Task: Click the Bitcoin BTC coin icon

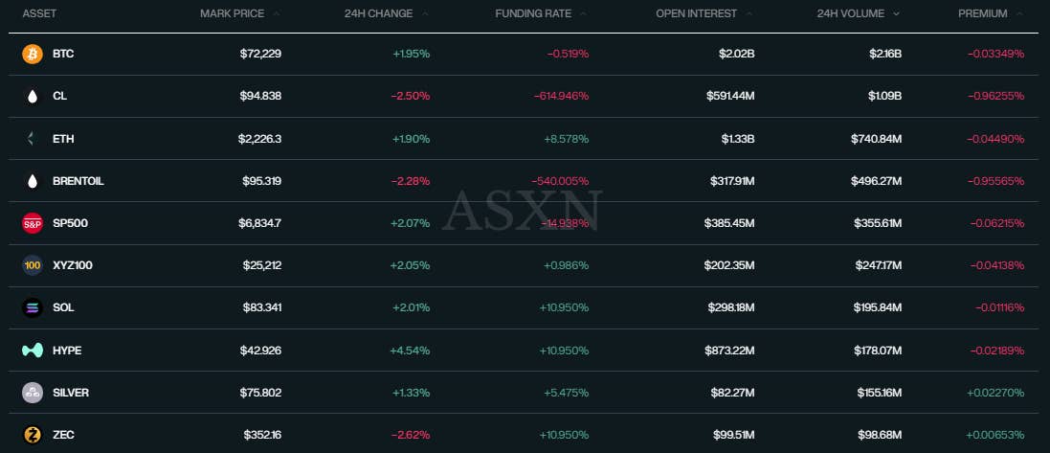Action: tap(33, 55)
